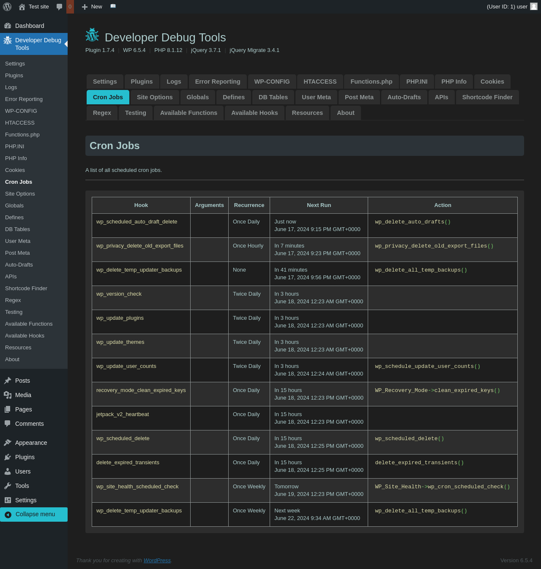541x569 pixels.
Task: Switch to the Site Options tab
Action: (x=155, y=97)
